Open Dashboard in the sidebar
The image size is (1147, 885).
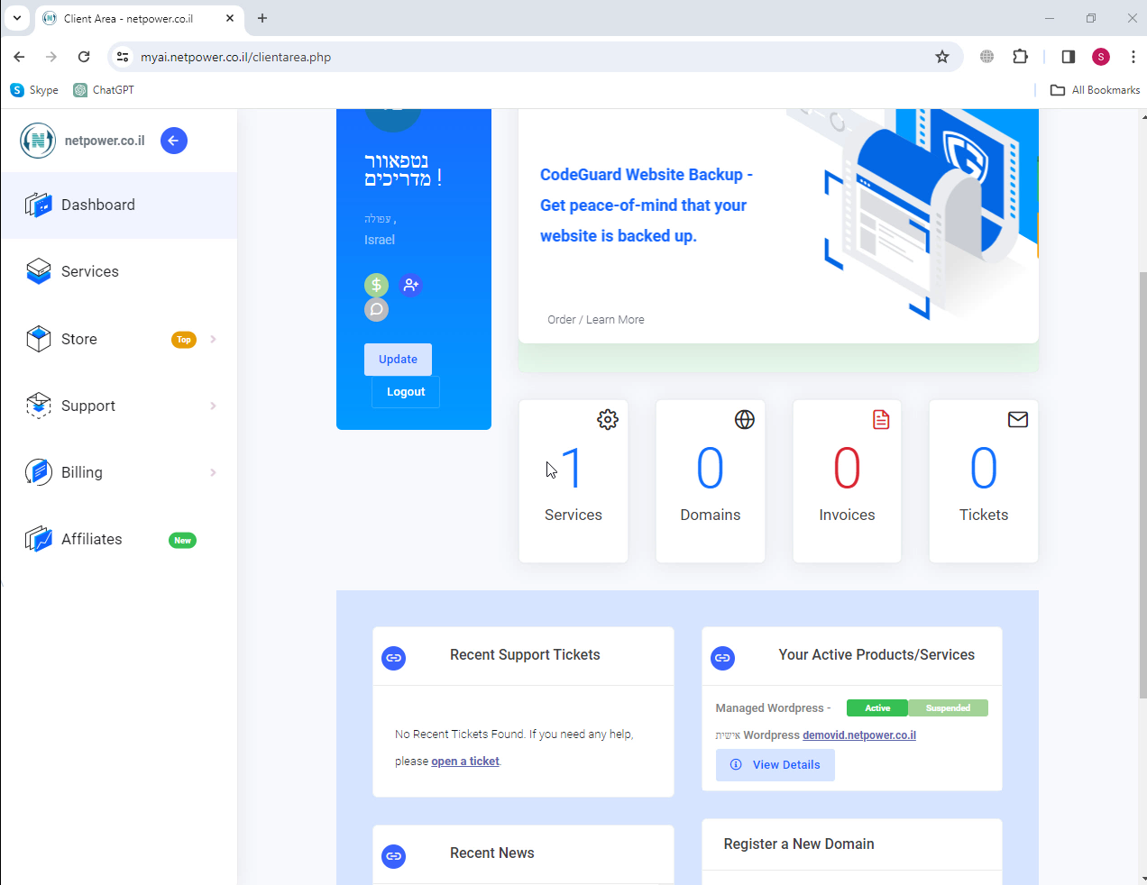pyautogui.click(x=98, y=205)
